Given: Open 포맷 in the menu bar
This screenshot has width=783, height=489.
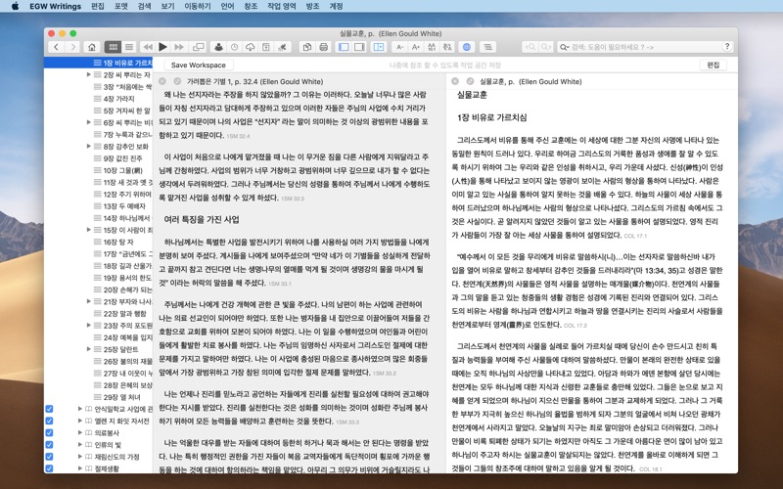Looking at the screenshot, I should click(x=121, y=6).
